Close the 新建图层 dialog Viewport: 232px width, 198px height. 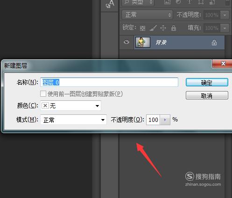223,64
